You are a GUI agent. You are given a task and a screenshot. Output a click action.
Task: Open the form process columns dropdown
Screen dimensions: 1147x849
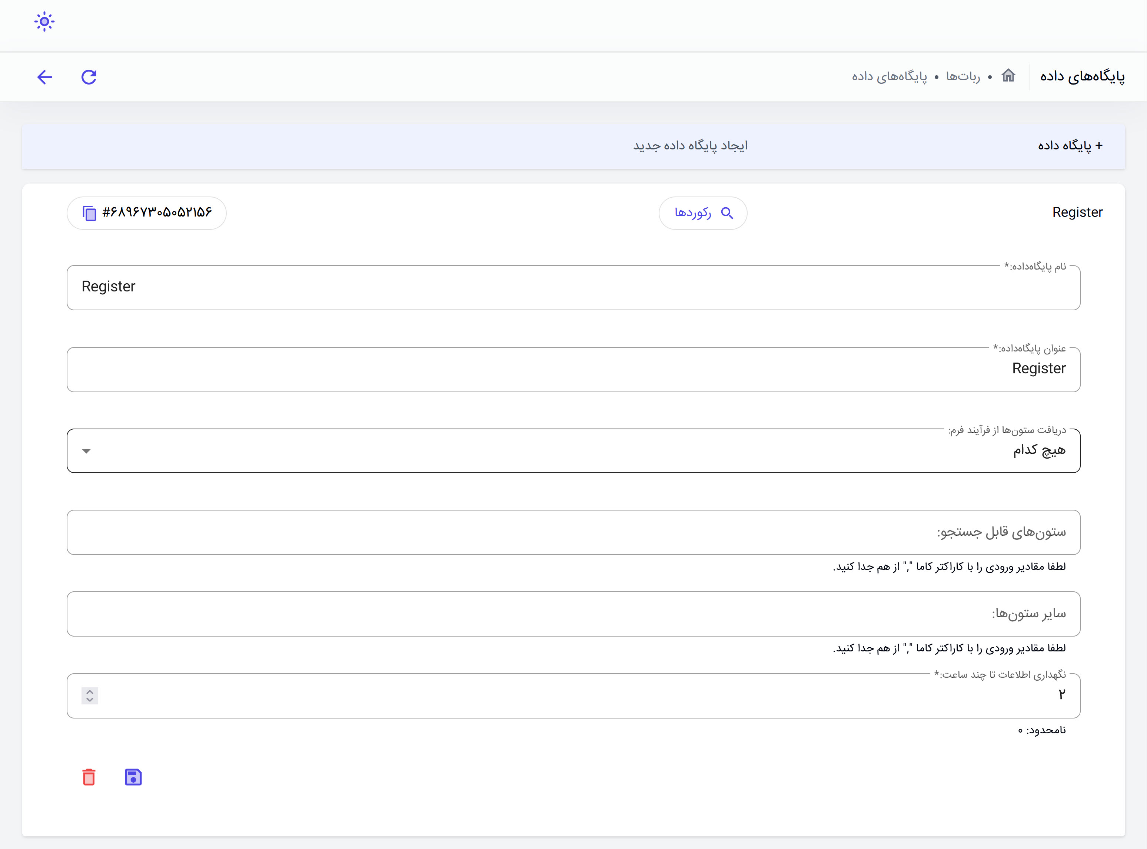pyautogui.click(x=573, y=451)
